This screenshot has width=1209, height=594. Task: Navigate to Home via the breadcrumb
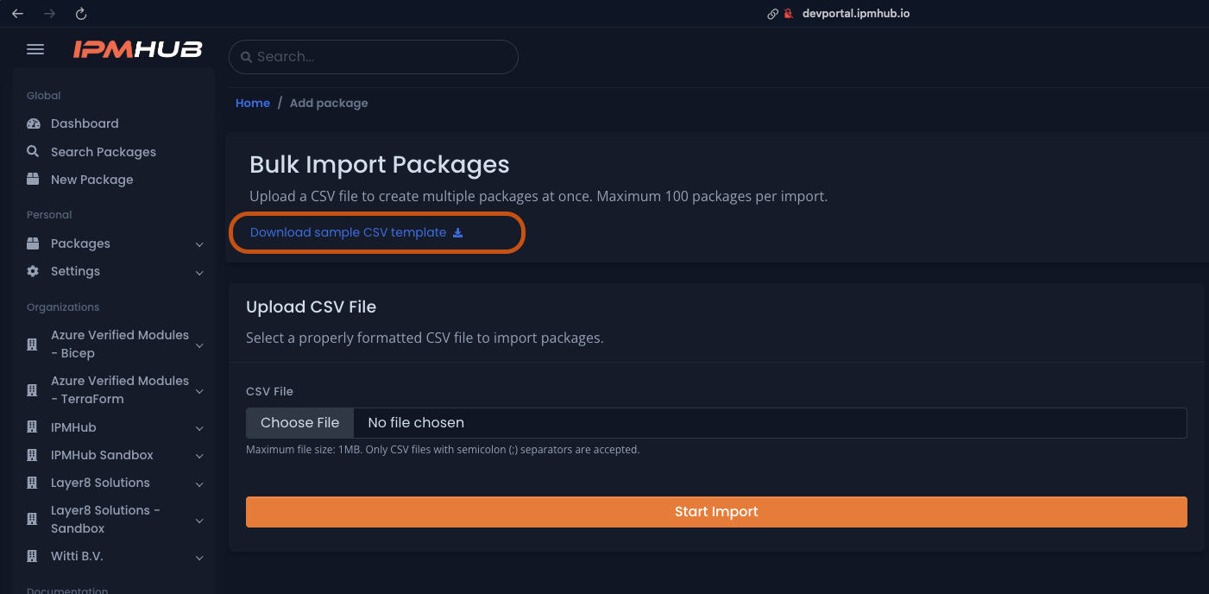click(252, 102)
